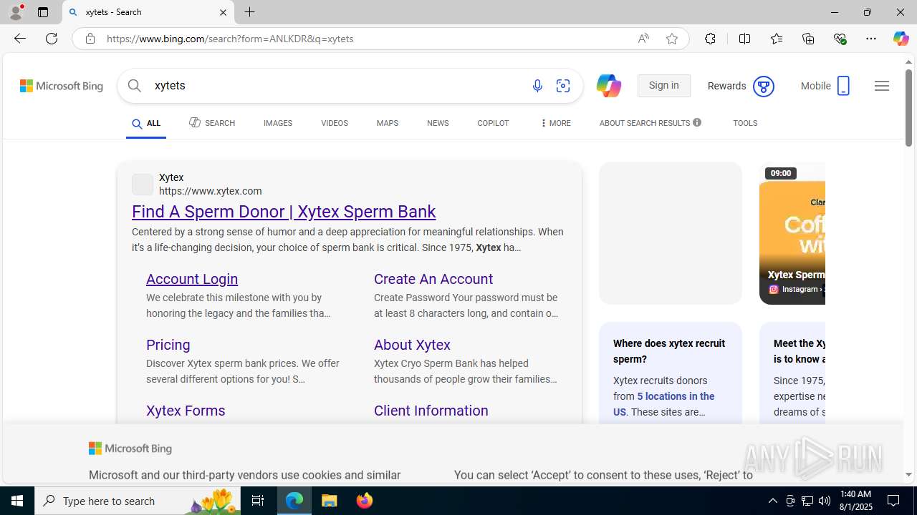Switch to the SEARCH tab
Screen dimensions: 917x515
[212, 123]
